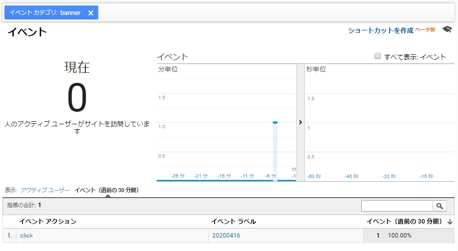
Task: Click the -15 秒 axis label
Action: (427, 177)
